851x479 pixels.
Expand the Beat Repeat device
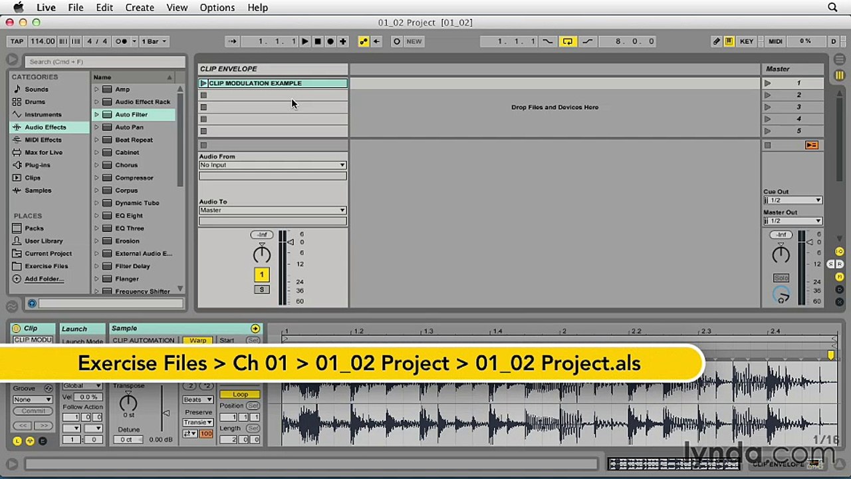tap(96, 140)
